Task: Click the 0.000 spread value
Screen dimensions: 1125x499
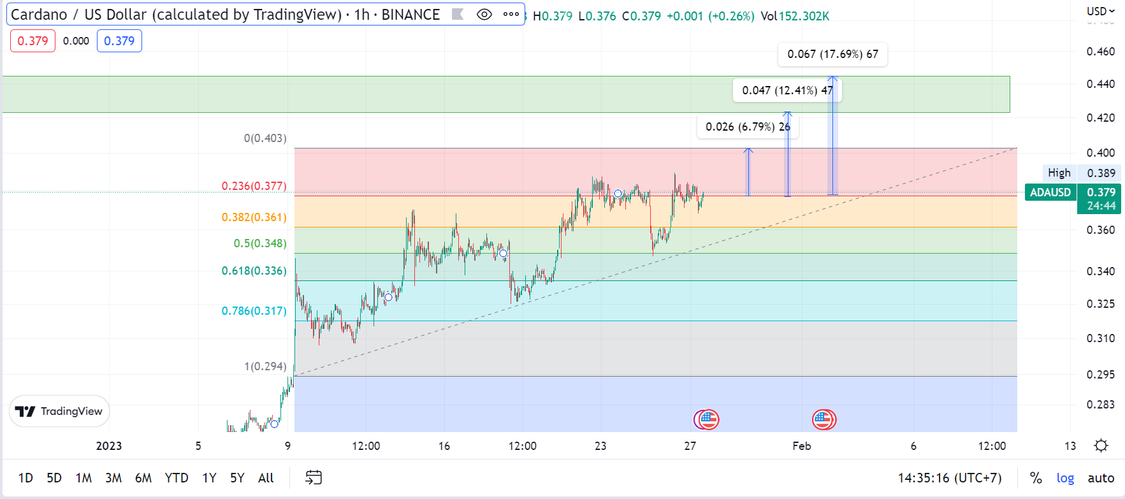Action: pyautogui.click(x=76, y=41)
